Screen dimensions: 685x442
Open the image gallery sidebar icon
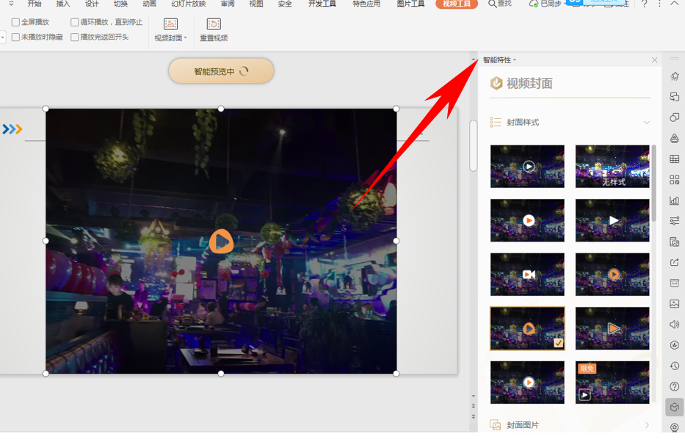(674, 303)
